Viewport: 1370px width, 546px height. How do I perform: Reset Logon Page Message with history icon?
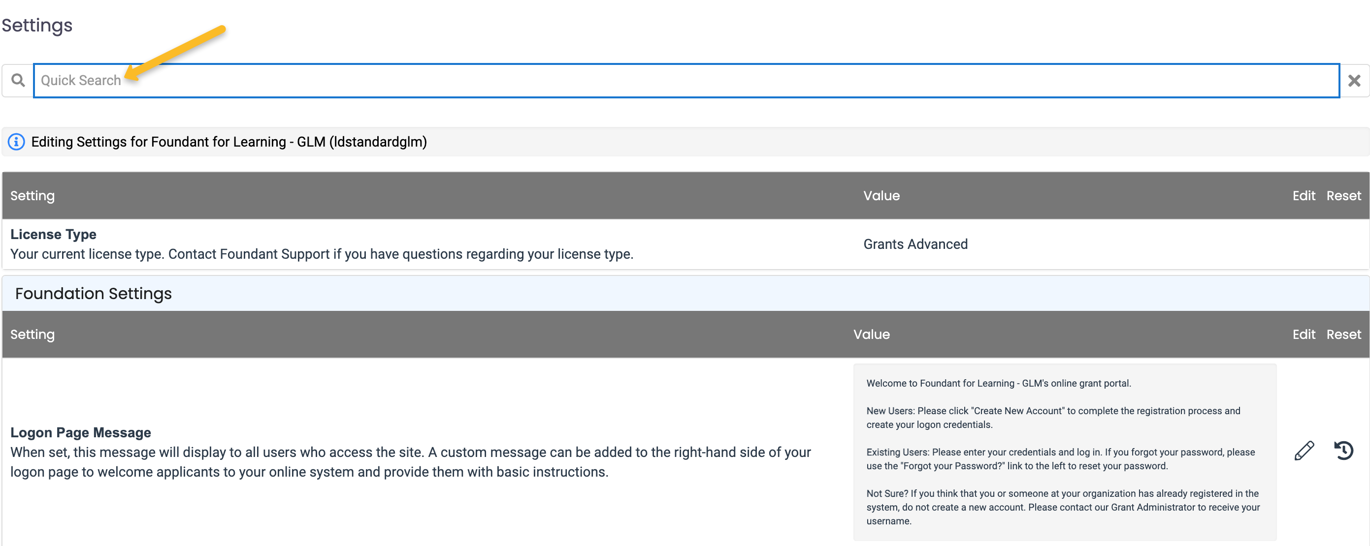(1343, 451)
